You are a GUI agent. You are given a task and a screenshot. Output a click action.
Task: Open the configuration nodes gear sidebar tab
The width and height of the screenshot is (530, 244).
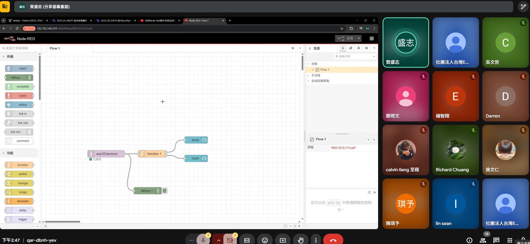366,48
